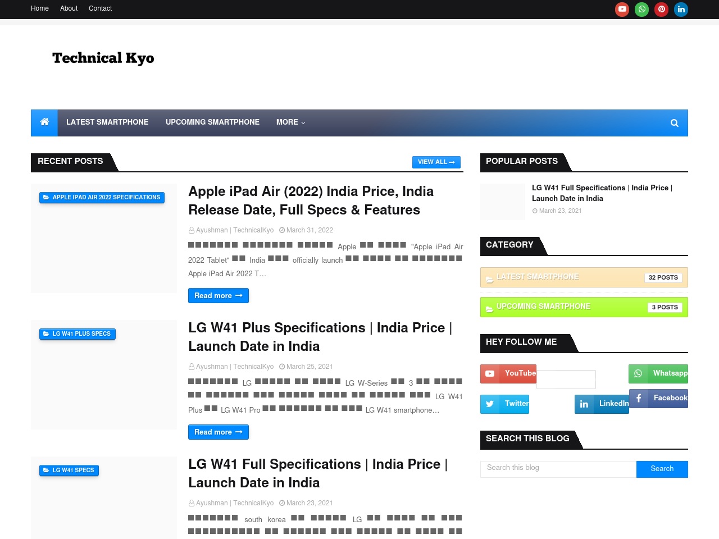Open Home in the top menu

pos(40,8)
